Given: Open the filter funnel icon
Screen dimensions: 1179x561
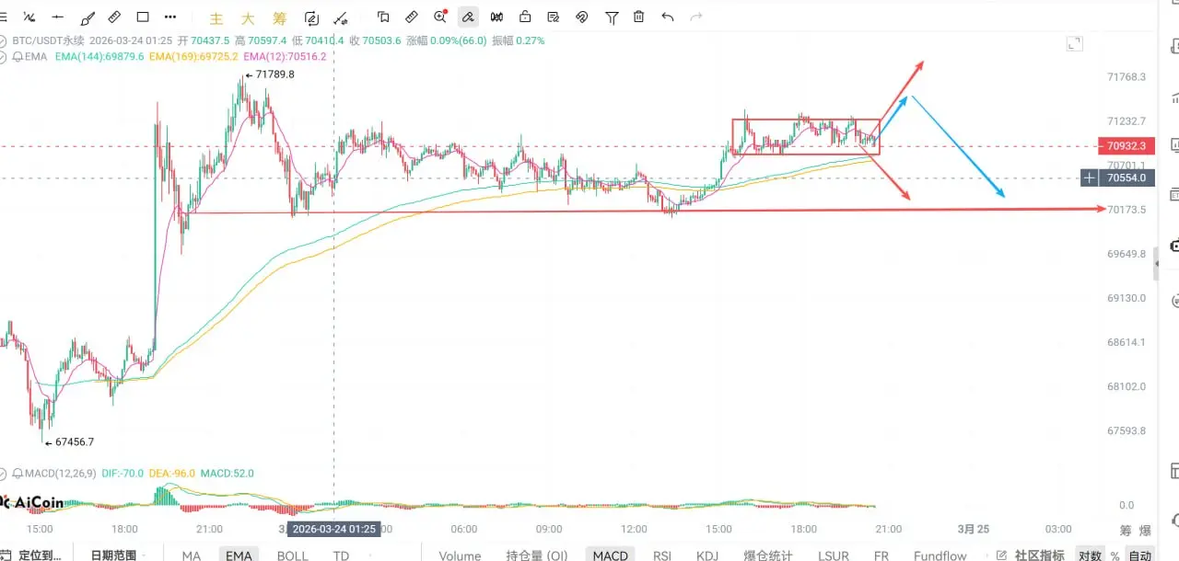Looking at the screenshot, I should [x=612, y=17].
